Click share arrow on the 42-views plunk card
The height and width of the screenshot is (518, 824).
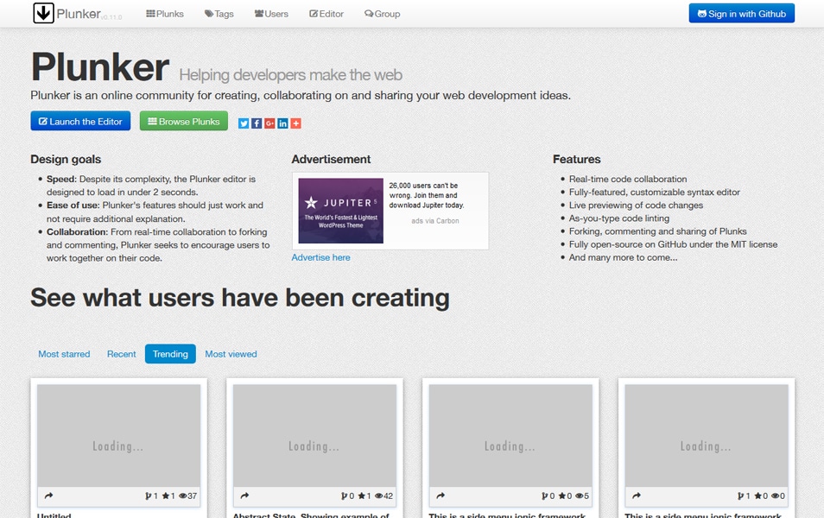click(244, 496)
